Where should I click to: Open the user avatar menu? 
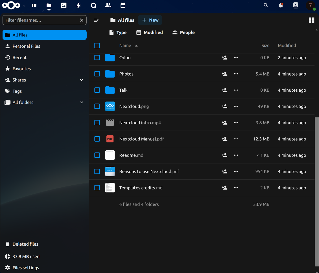pos(311,5)
